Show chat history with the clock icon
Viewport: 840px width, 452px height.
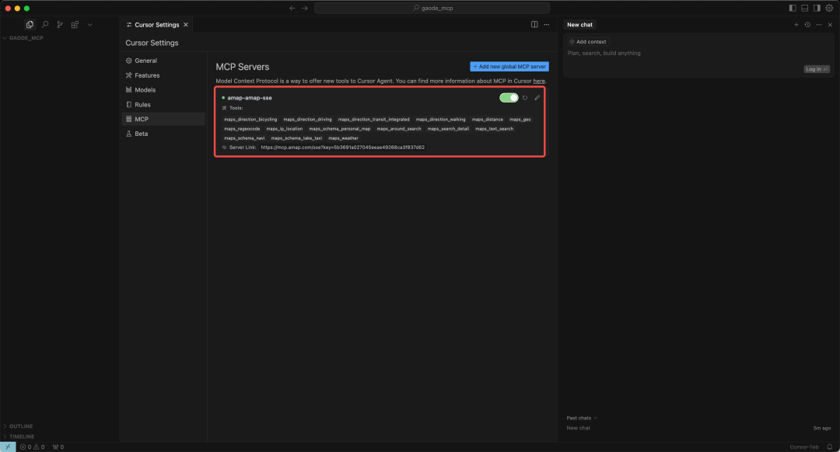click(807, 25)
